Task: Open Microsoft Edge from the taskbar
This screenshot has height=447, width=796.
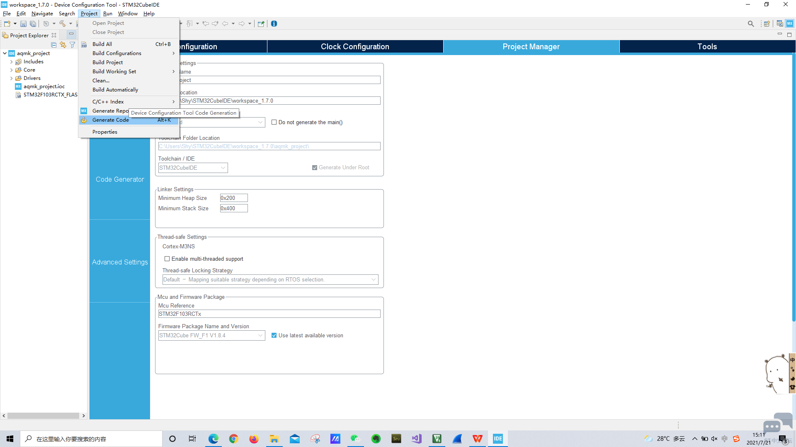Action: click(x=213, y=439)
